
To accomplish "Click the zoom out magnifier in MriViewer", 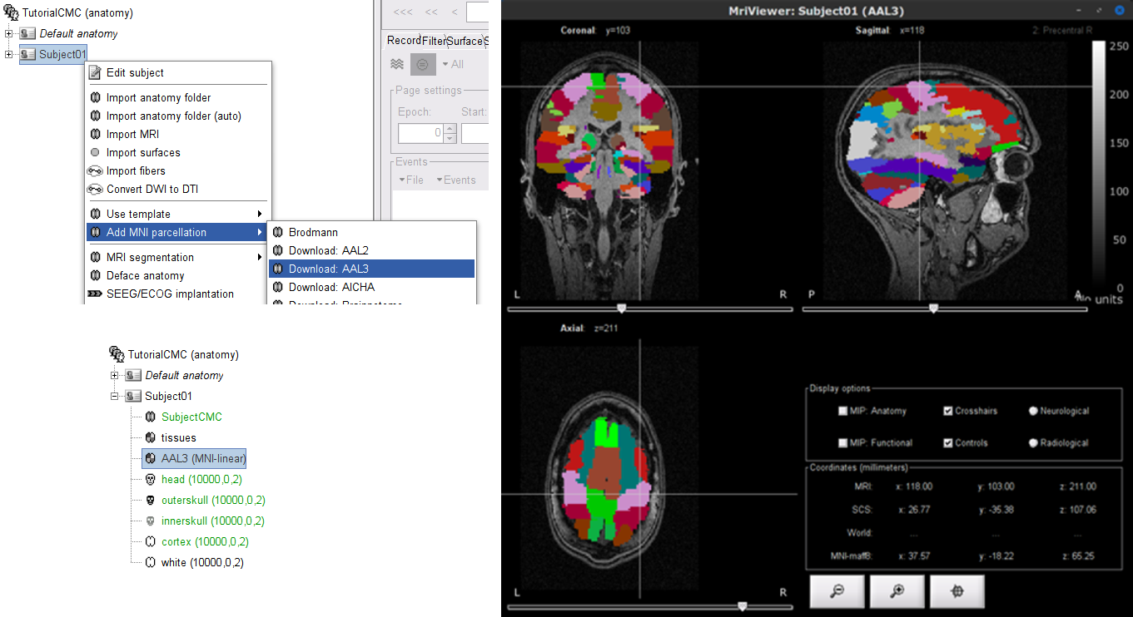I will (x=837, y=591).
